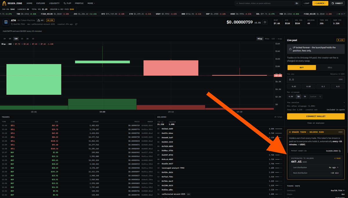Choose the Buy side in the pool
Image resolution: width=348 pixels, height=198 pixels.
pyautogui.click(x=302, y=67)
